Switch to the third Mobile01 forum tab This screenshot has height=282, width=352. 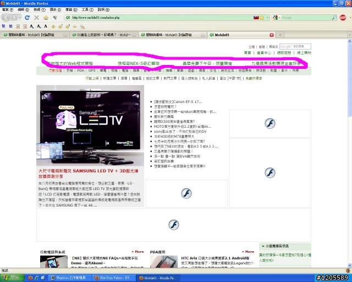click(x=172, y=35)
